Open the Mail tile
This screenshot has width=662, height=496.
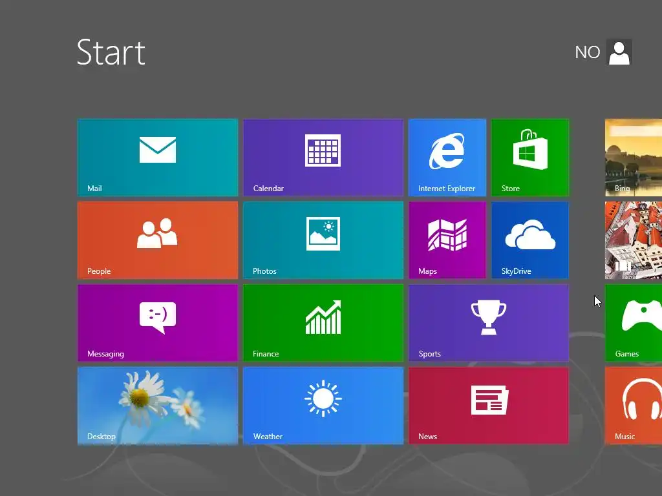click(x=158, y=158)
